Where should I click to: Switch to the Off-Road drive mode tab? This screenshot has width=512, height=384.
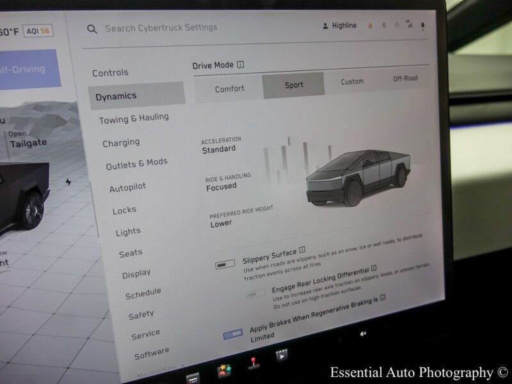click(407, 77)
